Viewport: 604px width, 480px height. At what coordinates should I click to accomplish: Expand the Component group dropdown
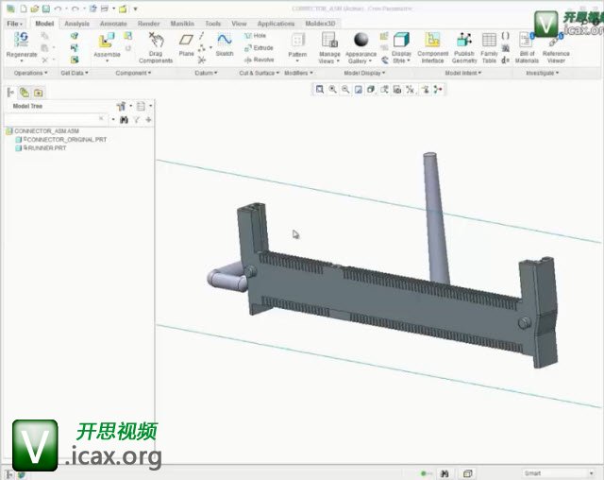coord(133,73)
